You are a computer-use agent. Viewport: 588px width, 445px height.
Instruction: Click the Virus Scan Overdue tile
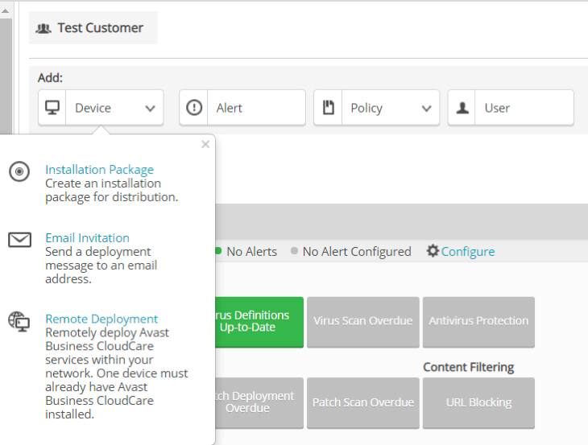(362, 321)
